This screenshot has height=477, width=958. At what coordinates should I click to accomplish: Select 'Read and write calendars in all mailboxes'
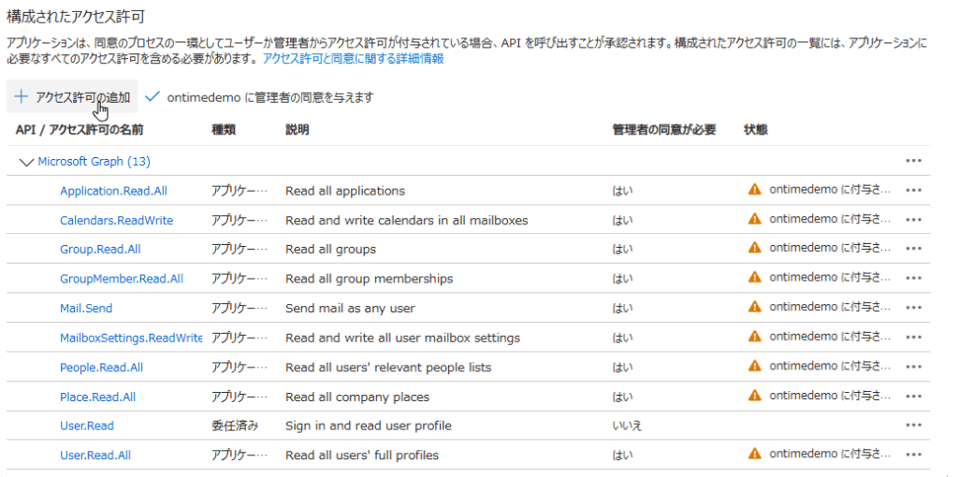[407, 221]
